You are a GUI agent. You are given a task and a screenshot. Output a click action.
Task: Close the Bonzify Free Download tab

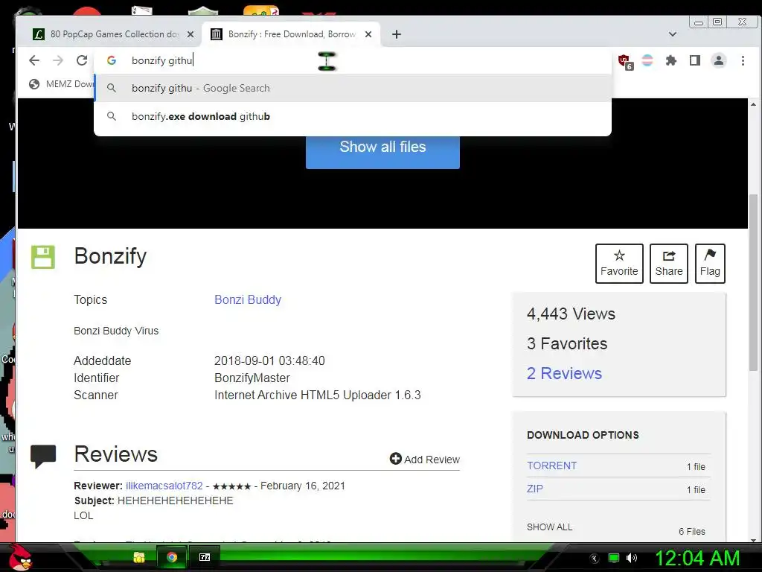click(x=368, y=34)
